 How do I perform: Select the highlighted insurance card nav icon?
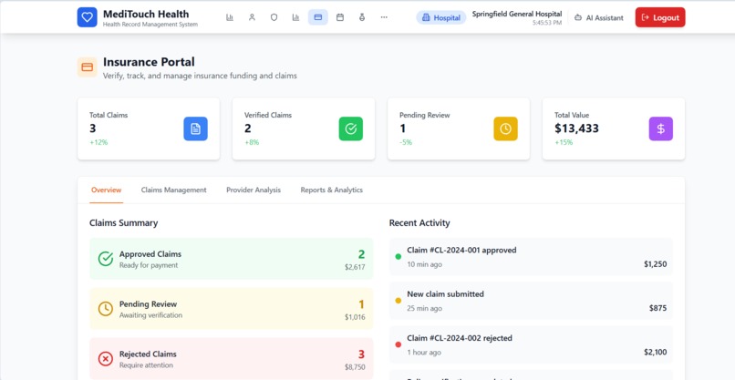click(x=318, y=17)
